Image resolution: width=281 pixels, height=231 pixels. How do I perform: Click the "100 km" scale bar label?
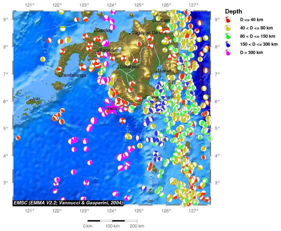(112, 226)
